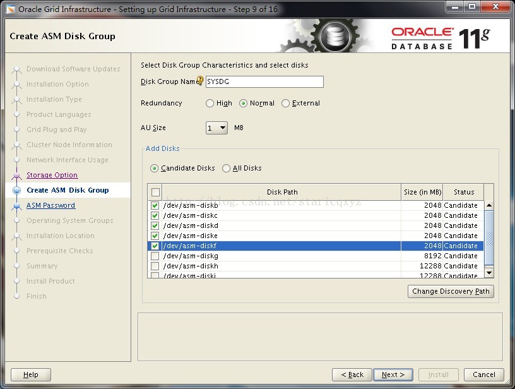Screen dimensions: 515x389
Task: Open Storage Option step link
Action: [52, 175]
